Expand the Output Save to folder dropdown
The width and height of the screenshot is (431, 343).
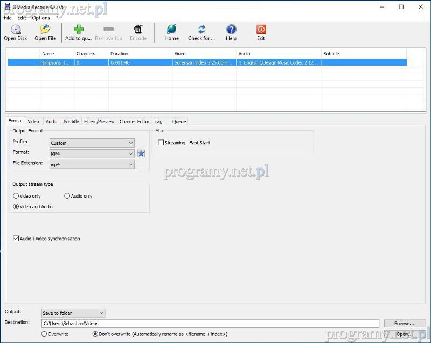(73, 313)
